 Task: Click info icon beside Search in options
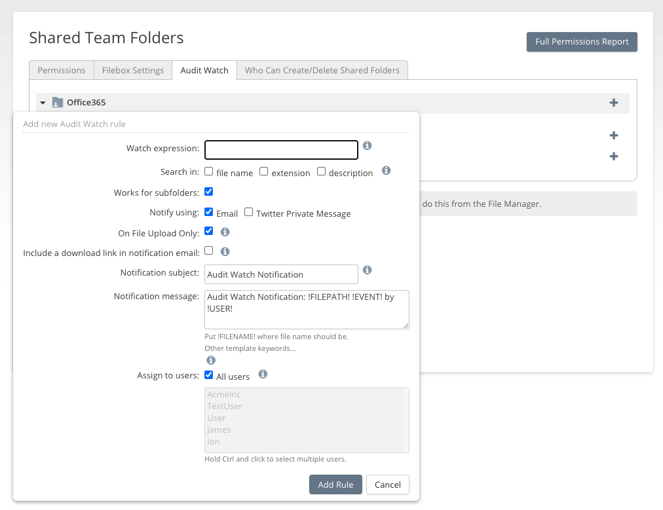pyautogui.click(x=387, y=171)
